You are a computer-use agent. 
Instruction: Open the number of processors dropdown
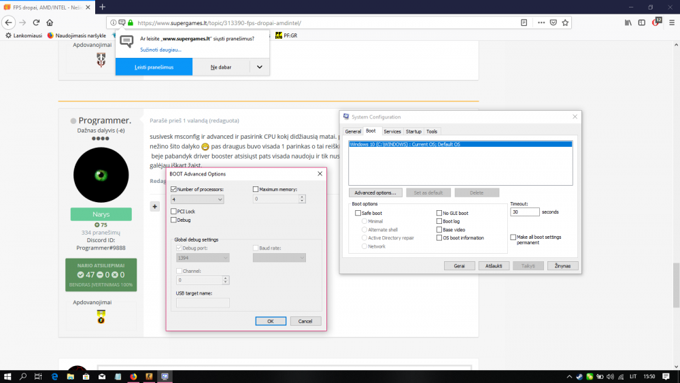197,199
